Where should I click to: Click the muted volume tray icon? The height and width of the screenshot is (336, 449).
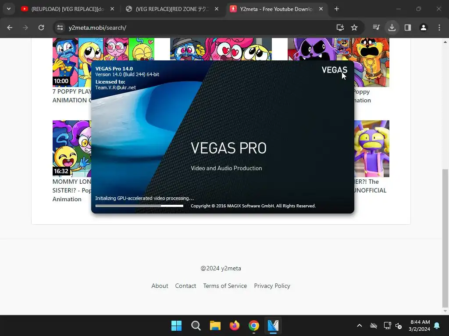point(398,325)
